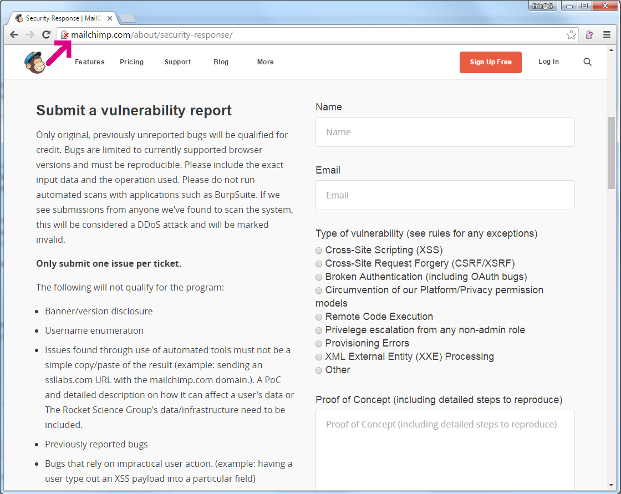621x494 pixels.
Task: Click the browser back arrow
Action: [14, 35]
